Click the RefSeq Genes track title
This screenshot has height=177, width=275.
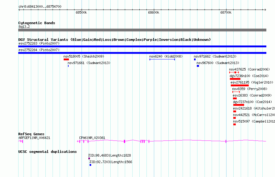click(x=31, y=134)
